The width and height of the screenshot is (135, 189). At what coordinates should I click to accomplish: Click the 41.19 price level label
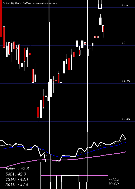[126, 81]
